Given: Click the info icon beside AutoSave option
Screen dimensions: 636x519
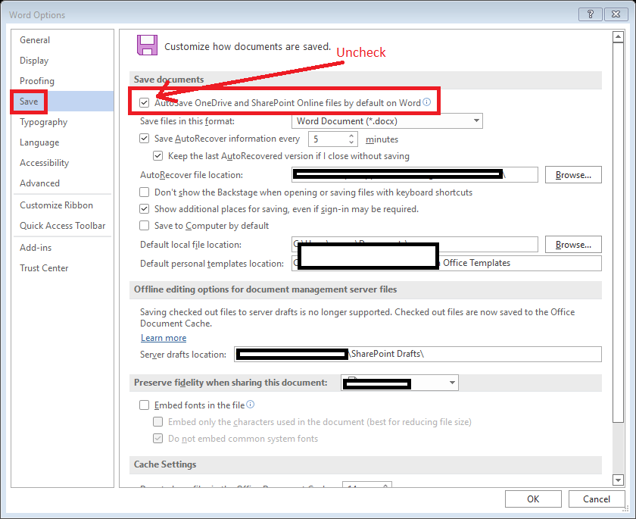Looking at the screenshot, I should pyautogui.click(x=427, y=102).
